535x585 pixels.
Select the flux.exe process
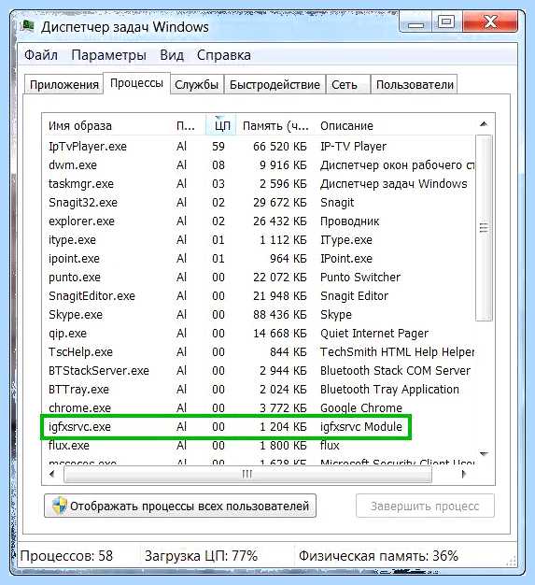[260, 445]
